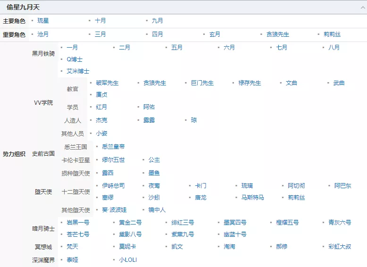Open the 一月 link in 黑月铁骑

pos(72,48)
